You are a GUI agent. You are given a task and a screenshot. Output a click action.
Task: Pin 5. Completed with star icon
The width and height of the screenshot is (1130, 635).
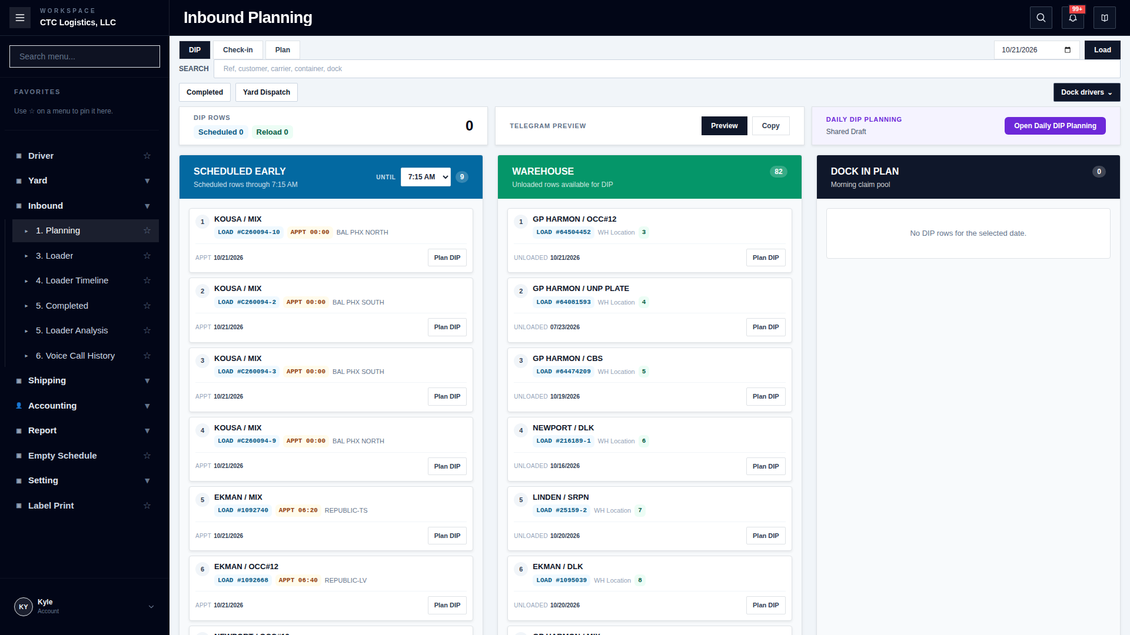pyautogui.click(x=147, y=306)
